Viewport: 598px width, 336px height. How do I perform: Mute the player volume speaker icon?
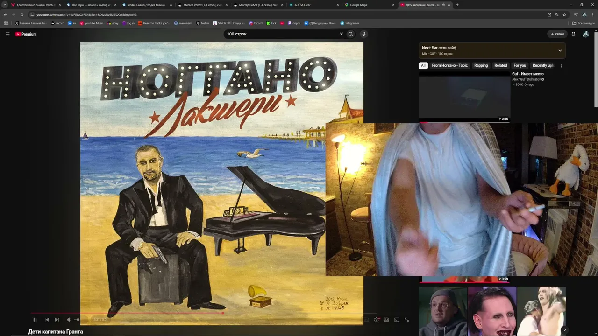[69, 320]
